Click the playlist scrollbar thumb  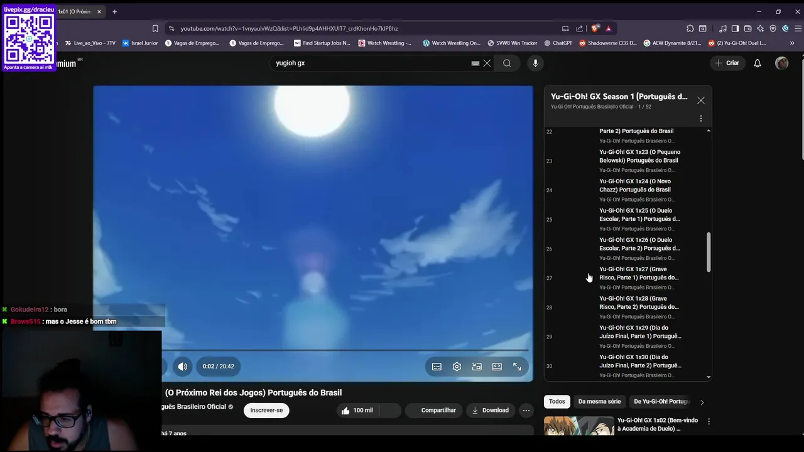(709, 252)
